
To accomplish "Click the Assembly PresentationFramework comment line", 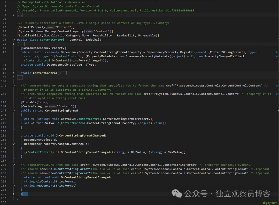I will click(105, 11).
